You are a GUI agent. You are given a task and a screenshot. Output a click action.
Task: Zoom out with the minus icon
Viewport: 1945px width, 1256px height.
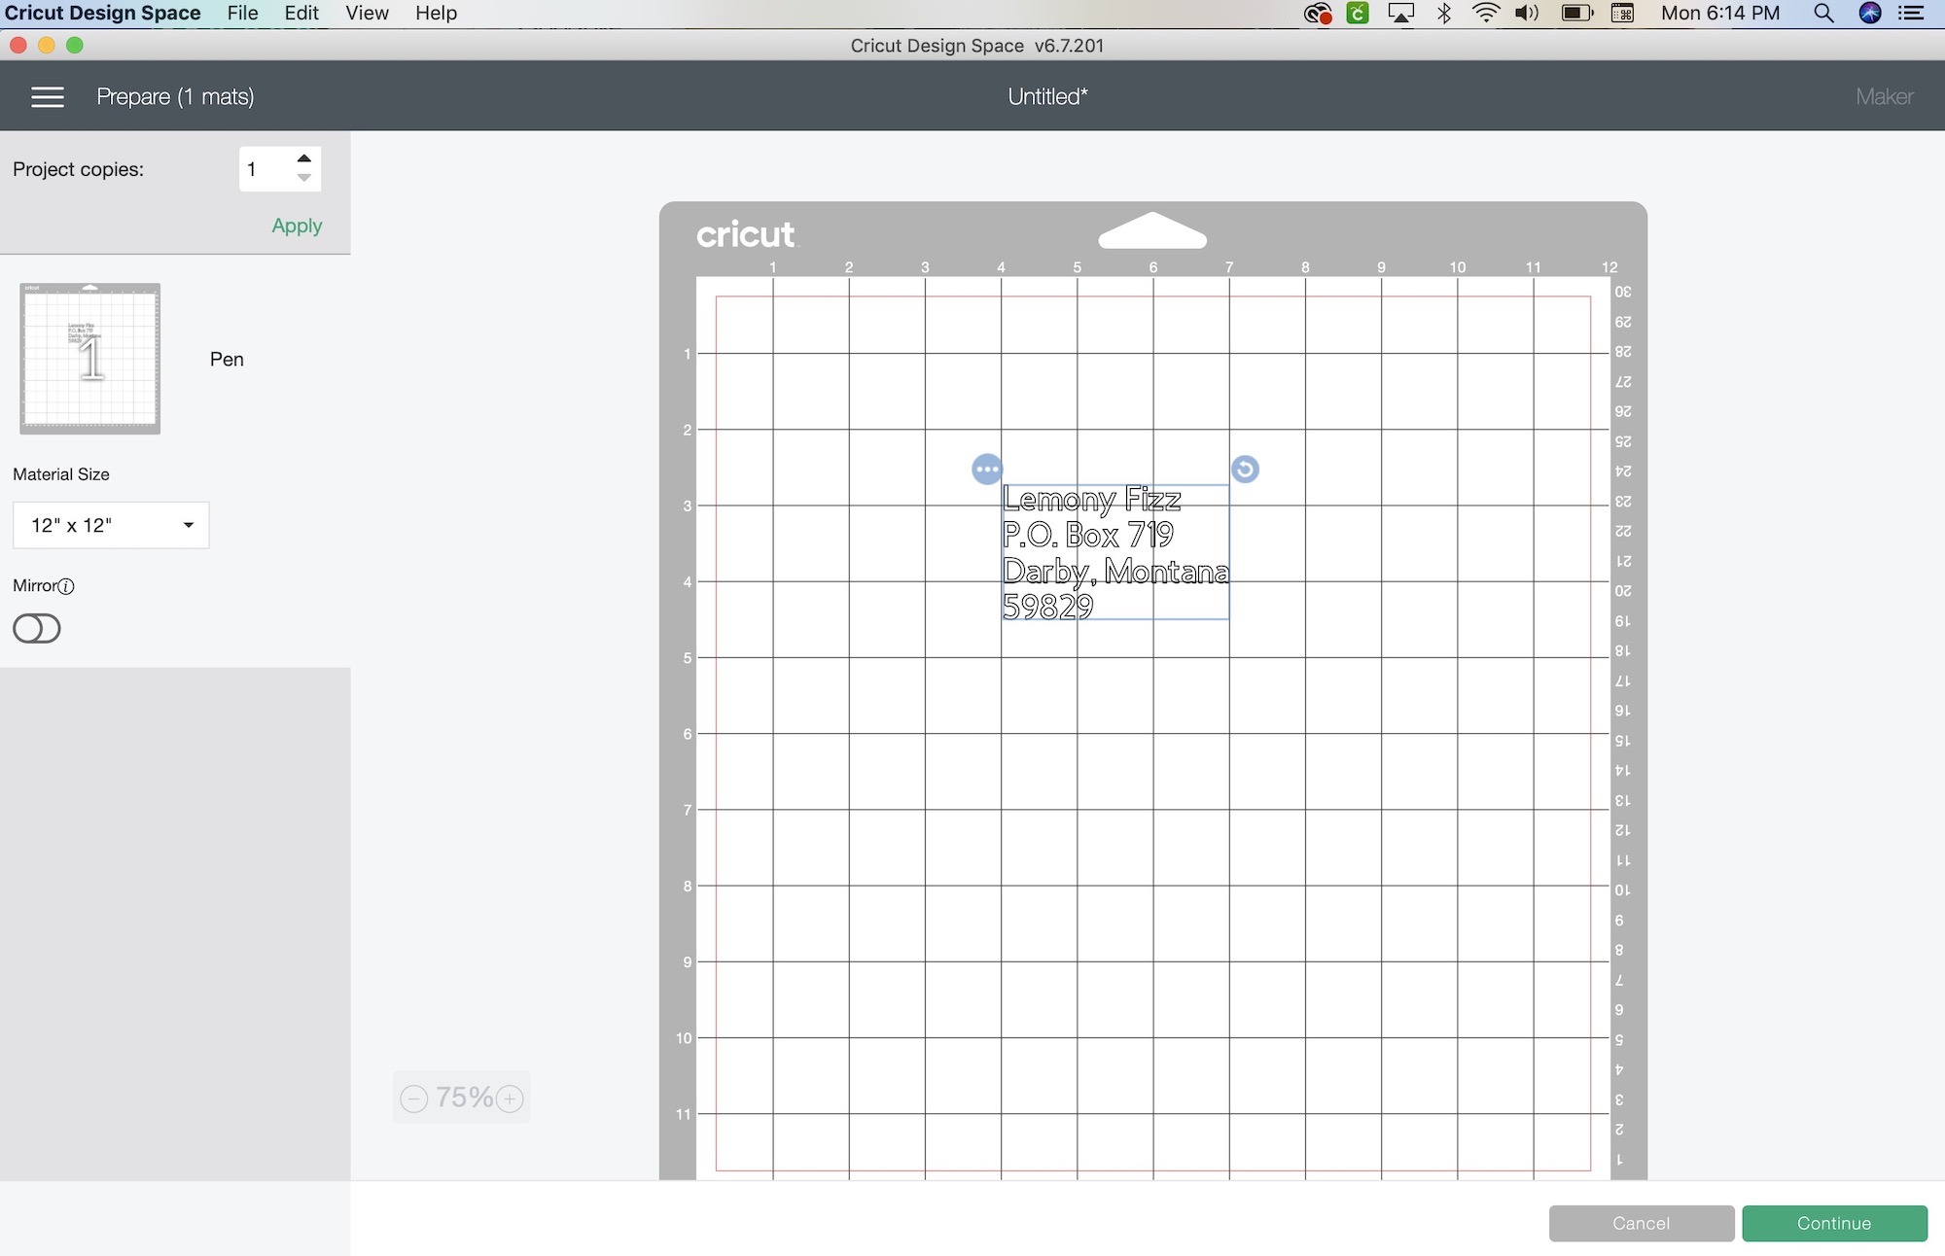pyautogui.click(x=414, y=1099)
